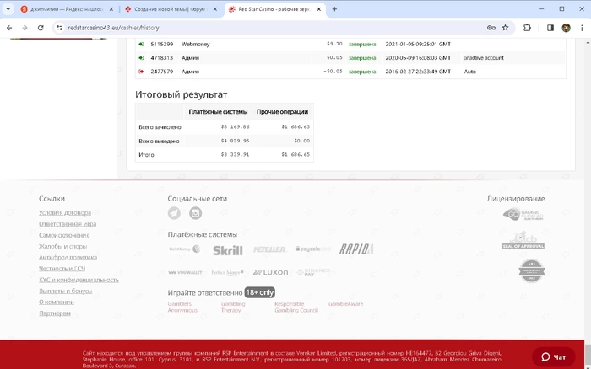Open the Самоисключение link
Viewport: 591px width, 369px height.
pyautogui.click(x=64, y=235)
